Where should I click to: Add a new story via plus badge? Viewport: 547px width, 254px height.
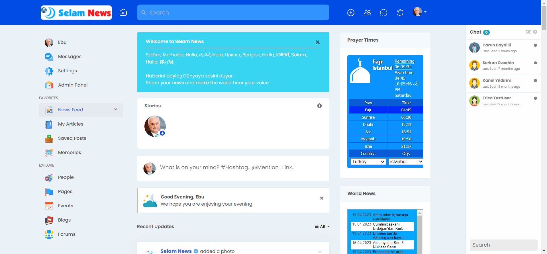[162, 133]
